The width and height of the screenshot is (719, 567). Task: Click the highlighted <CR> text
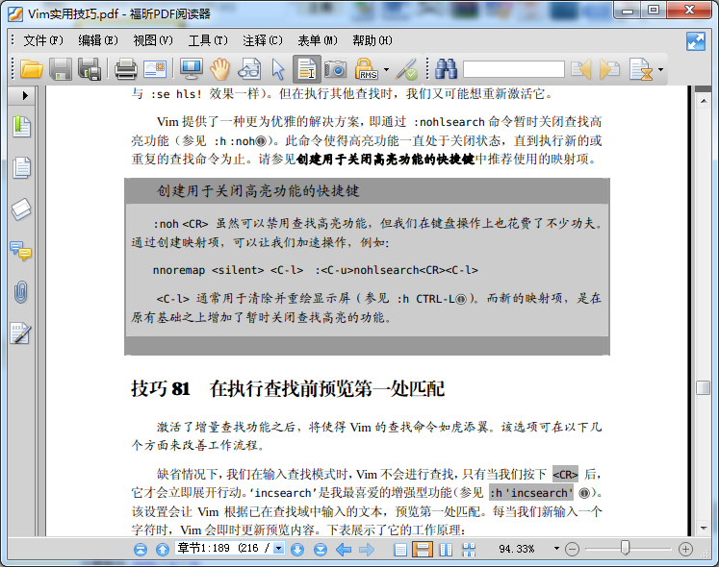(x=565, y=474)
